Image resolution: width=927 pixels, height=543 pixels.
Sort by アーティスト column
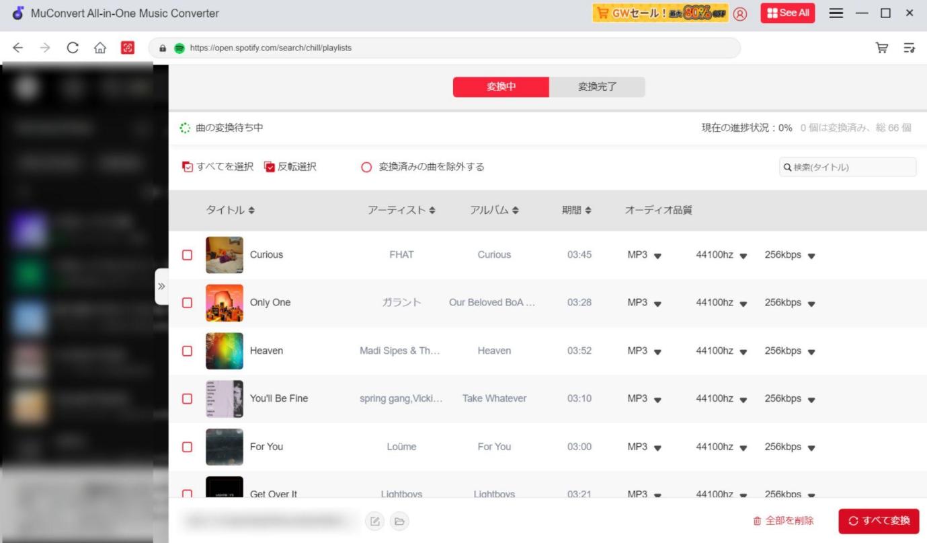(x=401, y=210)
